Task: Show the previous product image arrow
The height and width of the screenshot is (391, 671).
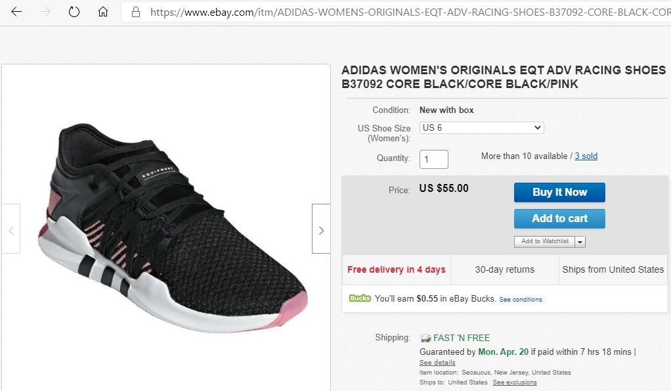Action: [11, 229]
